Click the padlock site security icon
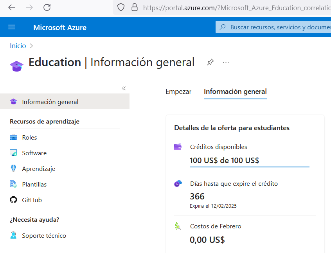Screen dimensions: 331x253 pyautogui.click(x=135, y=7)
